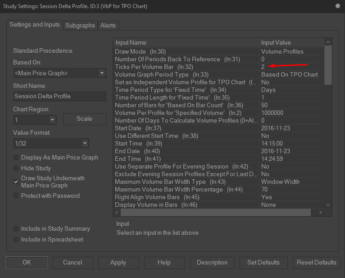Image resolution: width=345 pixels, height=278 pixels.
Task: Open the Alerts tab
Action: coord(108,26)
